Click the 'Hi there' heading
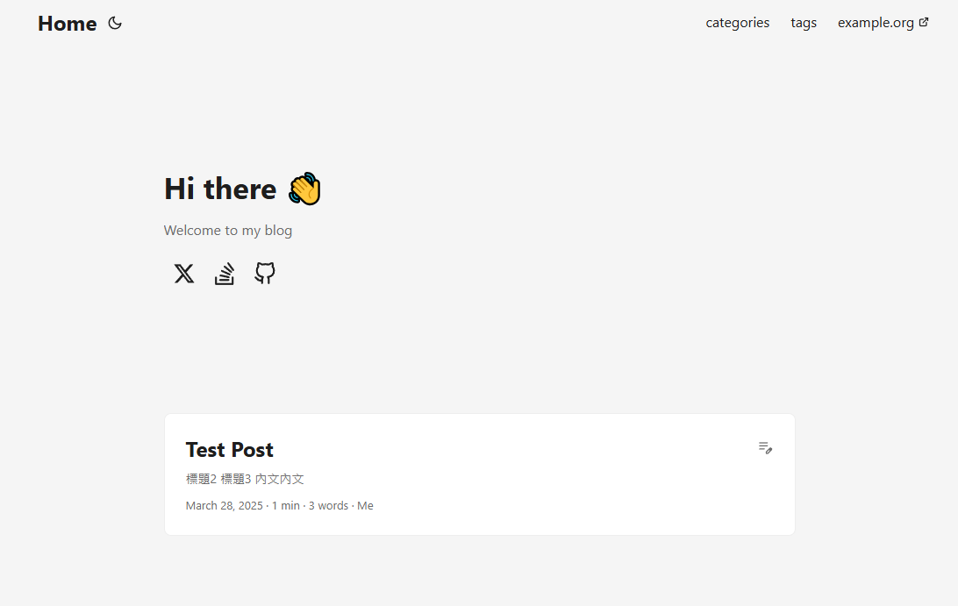The height and width of the screenshot is (606, 958). 220,189
